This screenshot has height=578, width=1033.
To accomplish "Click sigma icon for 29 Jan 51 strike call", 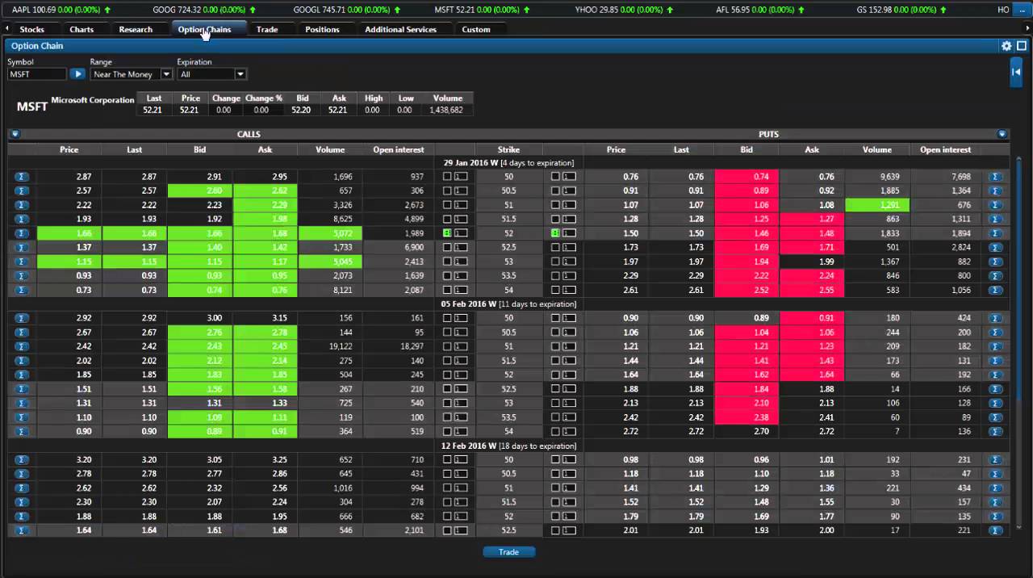I will coord(22,205).
